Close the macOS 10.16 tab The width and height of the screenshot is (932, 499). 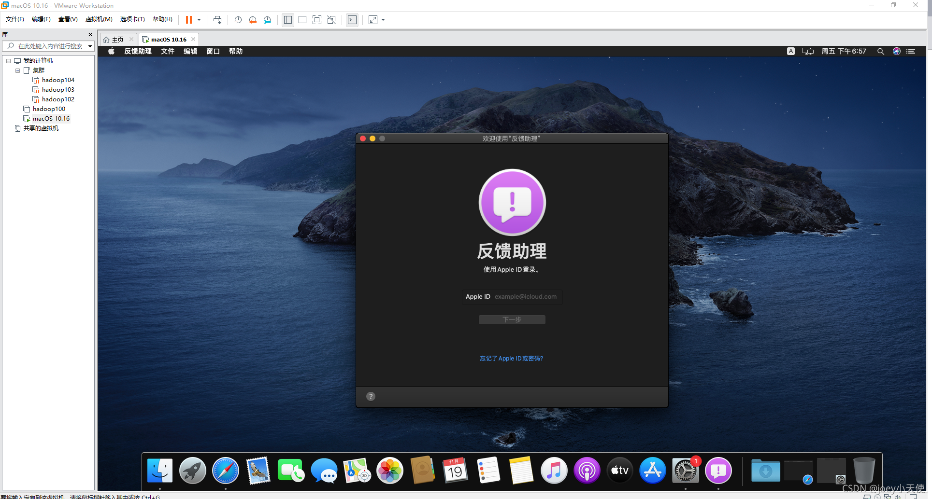pyautogui.click(x=193, y=40)
